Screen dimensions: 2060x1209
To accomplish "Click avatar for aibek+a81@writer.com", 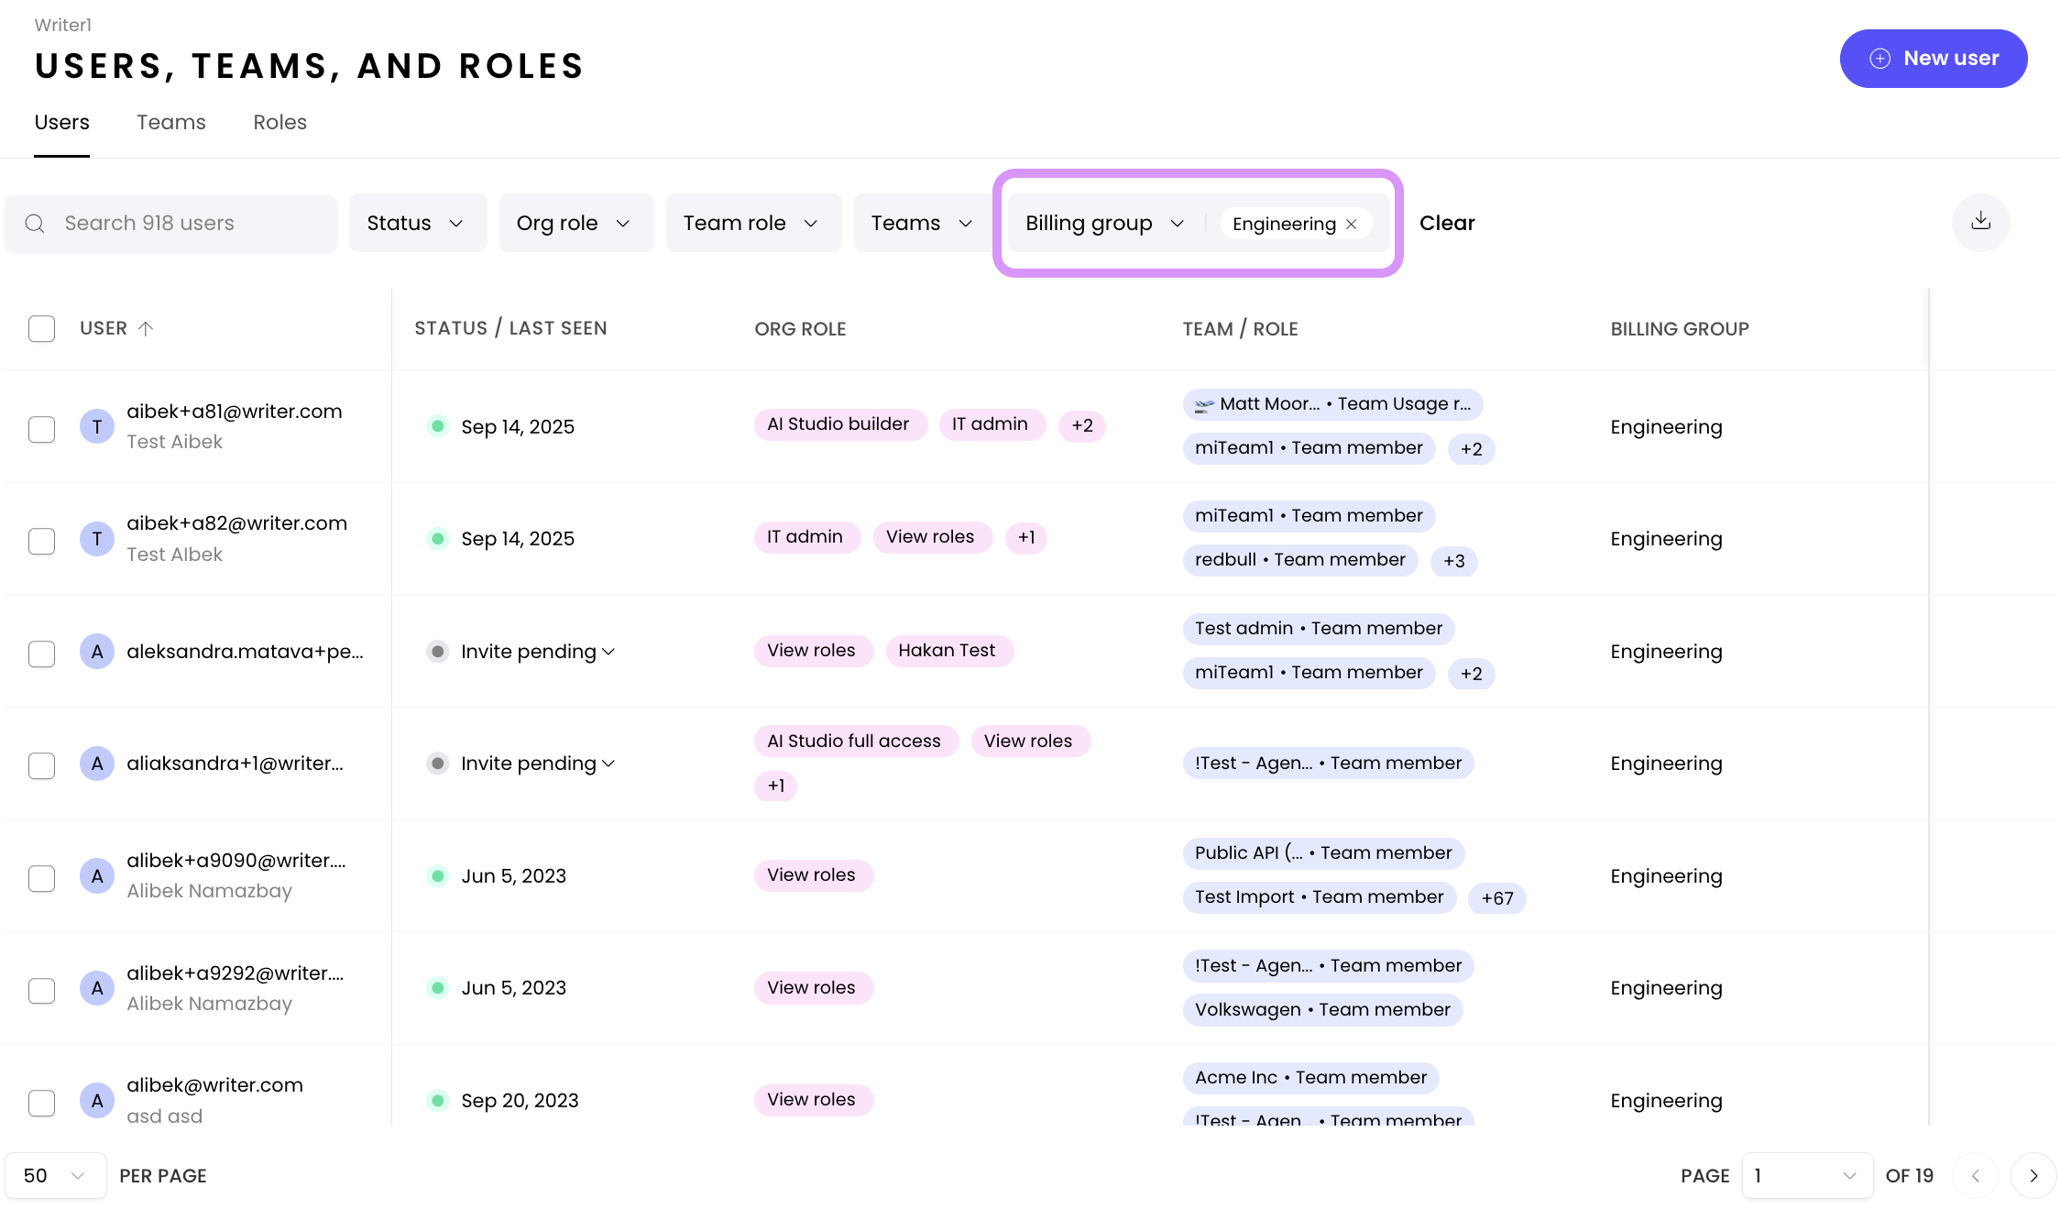I will click(96, 426).
